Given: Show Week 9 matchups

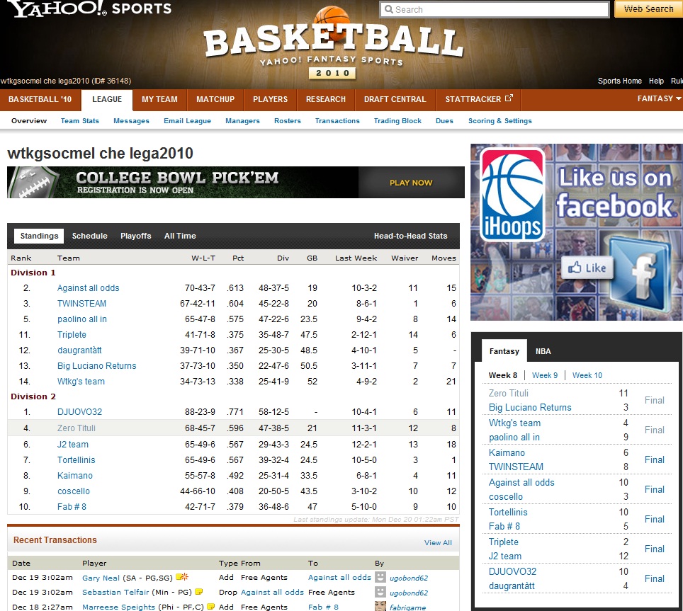Looking at the screenshot, I should pos(545,375).
